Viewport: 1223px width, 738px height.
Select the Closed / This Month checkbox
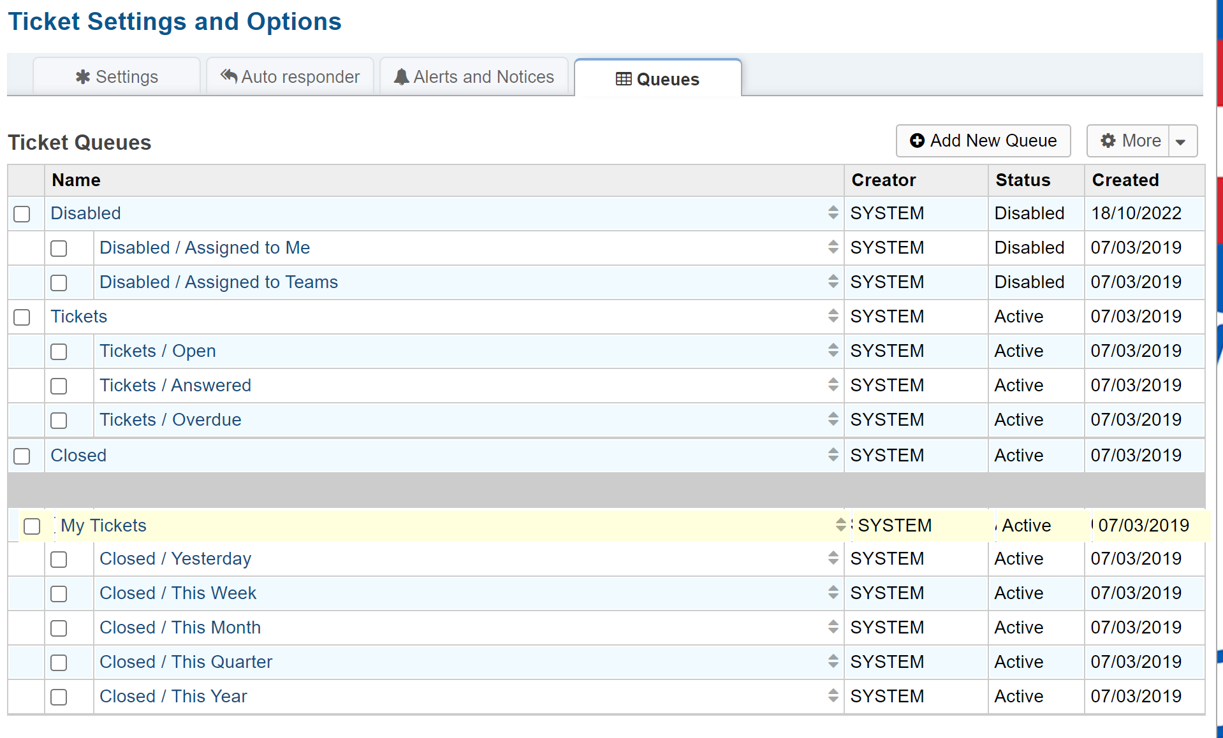(x=59, y=628)
